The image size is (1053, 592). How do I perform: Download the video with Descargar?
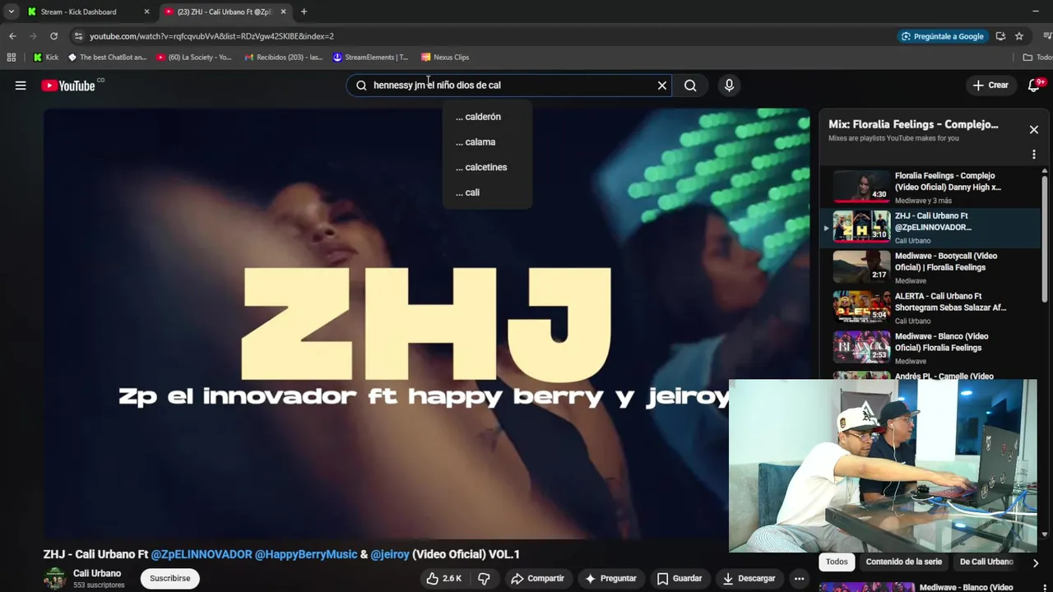(x=749, y=579)
